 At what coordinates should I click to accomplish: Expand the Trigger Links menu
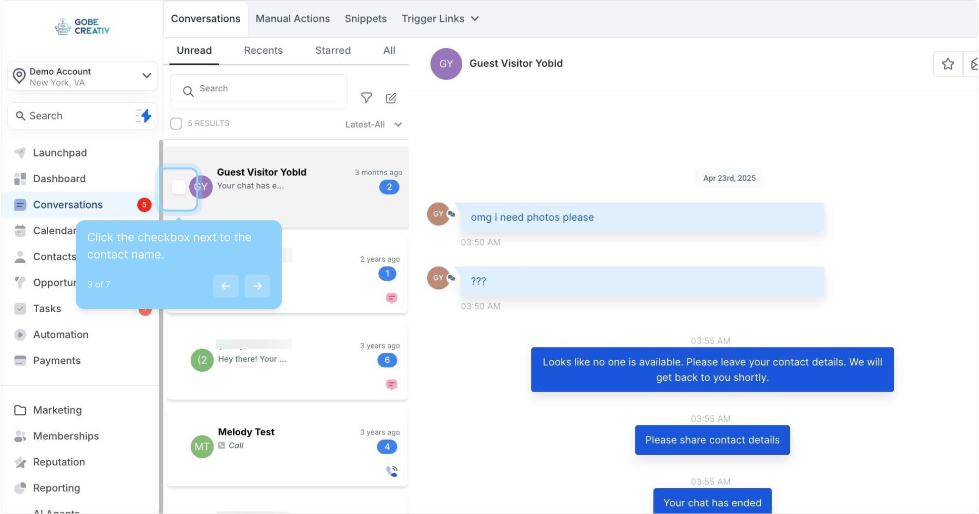pyautogui.click(x=439, y=19)
